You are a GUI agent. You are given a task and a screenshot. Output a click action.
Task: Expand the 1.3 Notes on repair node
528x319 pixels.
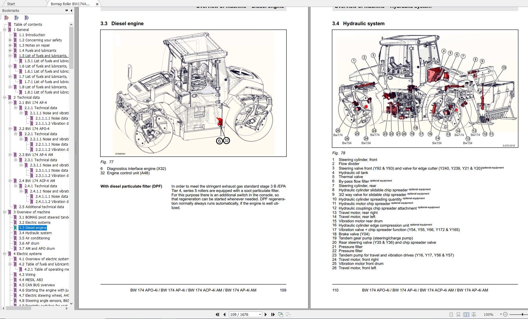[10, 45]
